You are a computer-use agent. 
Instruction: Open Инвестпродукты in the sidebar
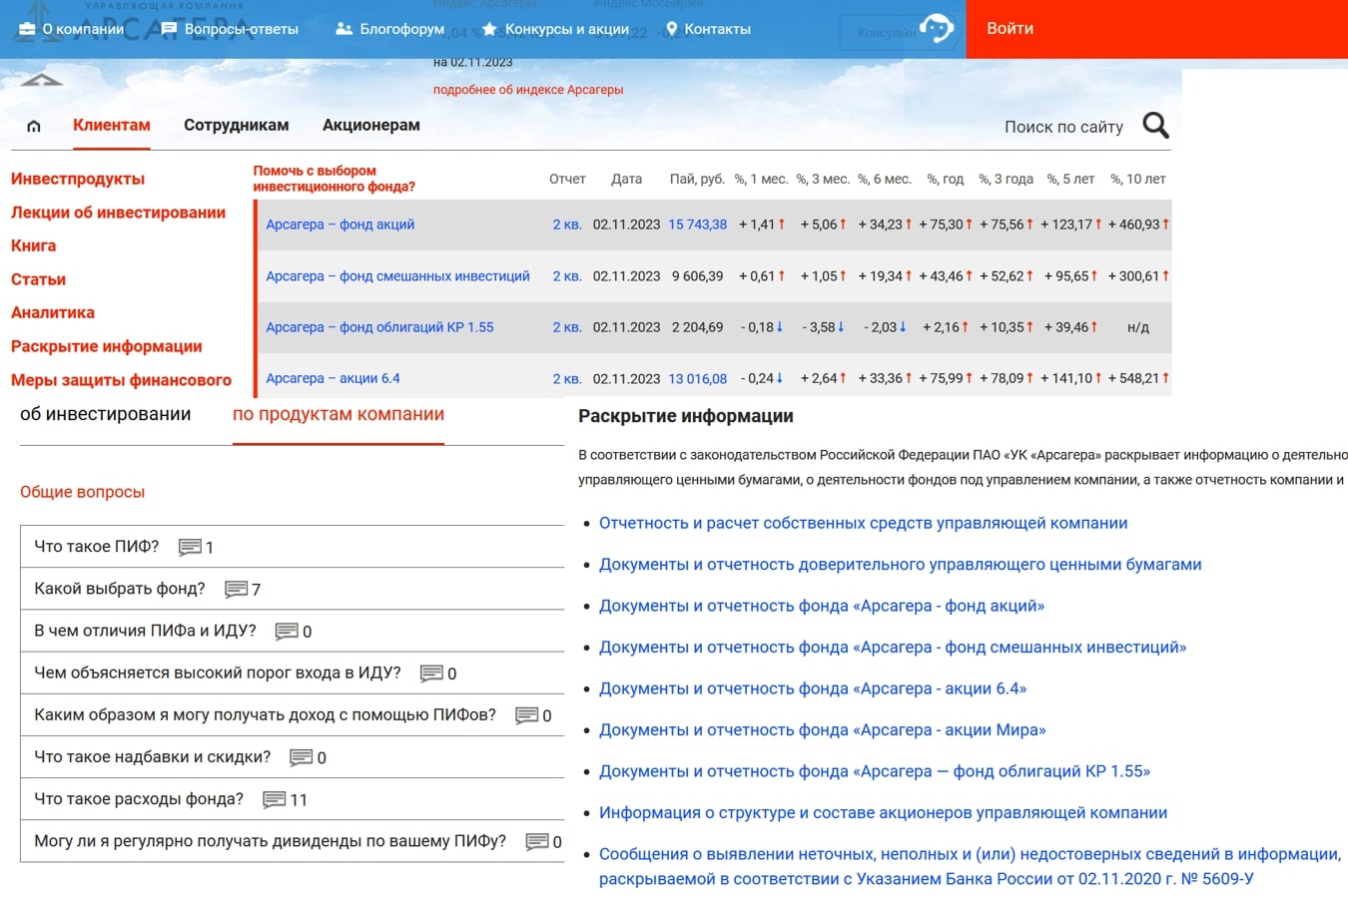click(78, 179)
